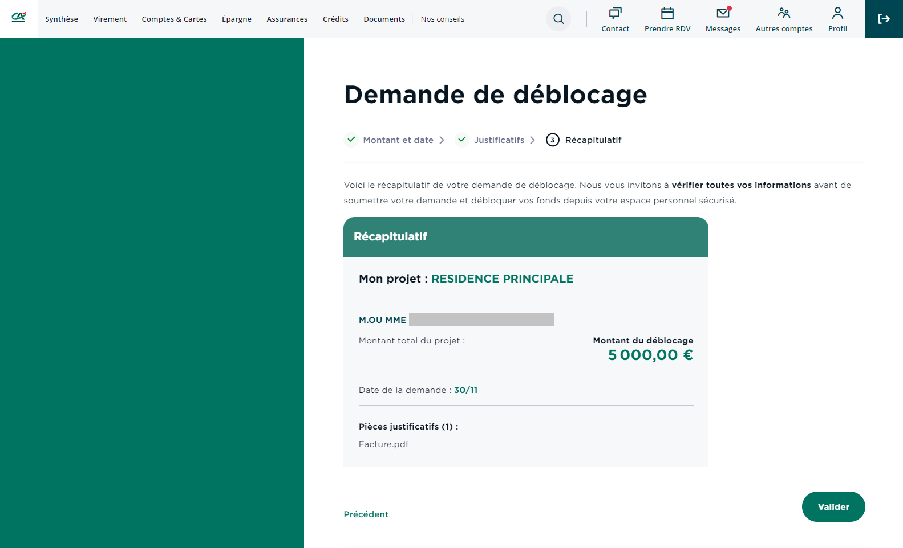Go back to Montant et date step
903x548 pixels.
[398, 140]
